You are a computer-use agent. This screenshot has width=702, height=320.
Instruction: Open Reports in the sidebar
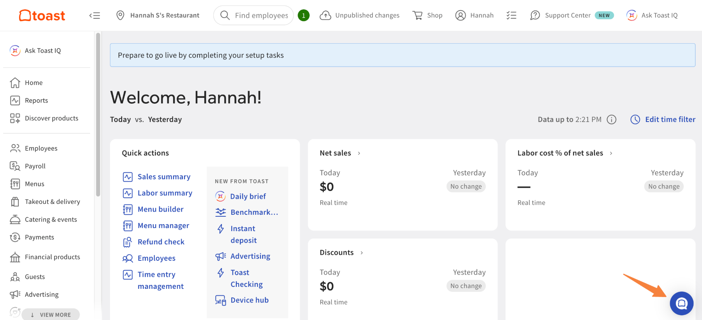(36, 101)
